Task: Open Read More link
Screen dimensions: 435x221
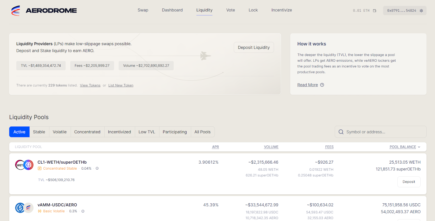Action: pyautogui.click(x=307, y=85)
